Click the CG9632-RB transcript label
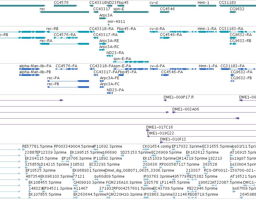The height and width of the screenshot is (199, 256). [240, 41]
